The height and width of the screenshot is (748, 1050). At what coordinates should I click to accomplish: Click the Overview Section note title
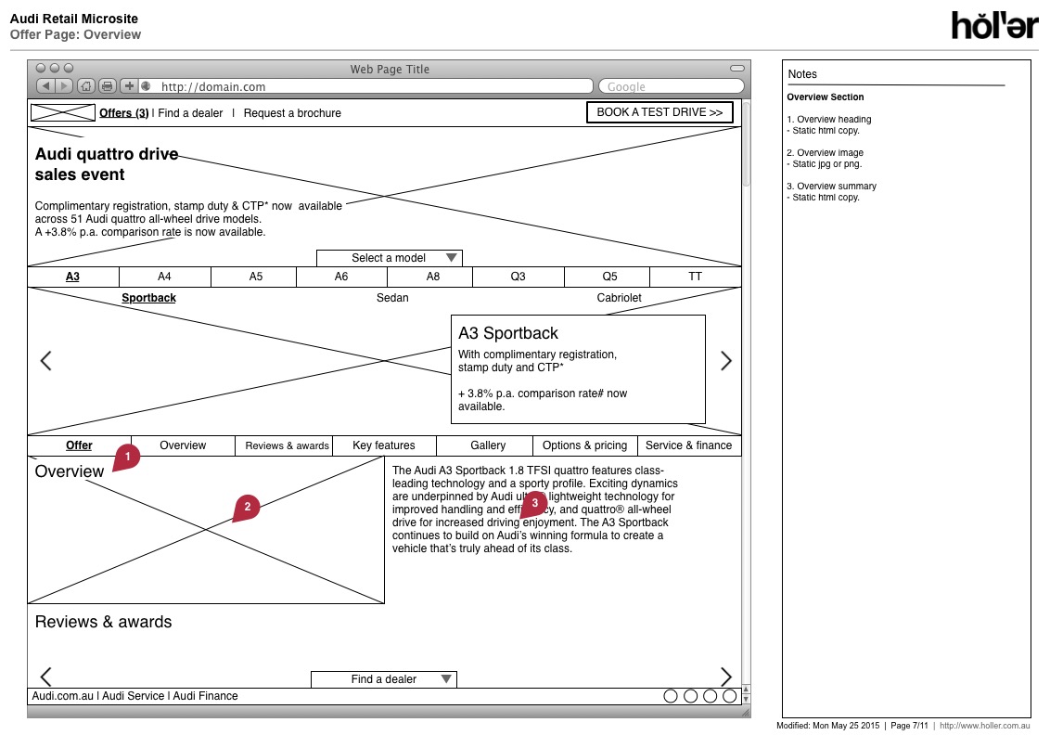825,97
